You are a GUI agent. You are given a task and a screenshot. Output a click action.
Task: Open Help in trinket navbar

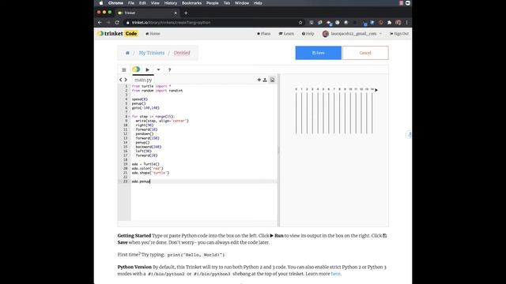click(x=308, y=33)
